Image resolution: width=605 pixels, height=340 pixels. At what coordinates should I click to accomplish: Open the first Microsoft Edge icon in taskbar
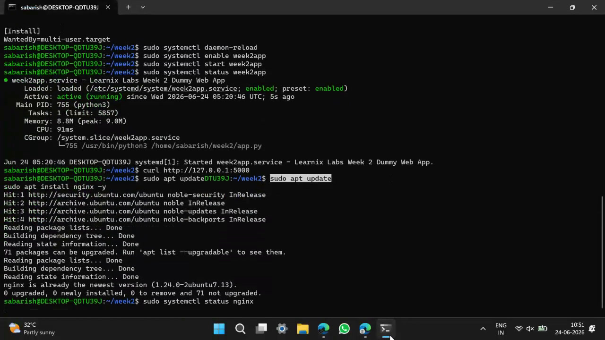coord(324,329)
